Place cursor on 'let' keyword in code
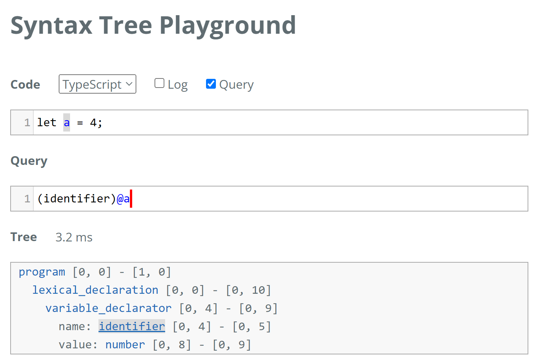This screenshot has height=362, width=545. (x=47, y=123)
